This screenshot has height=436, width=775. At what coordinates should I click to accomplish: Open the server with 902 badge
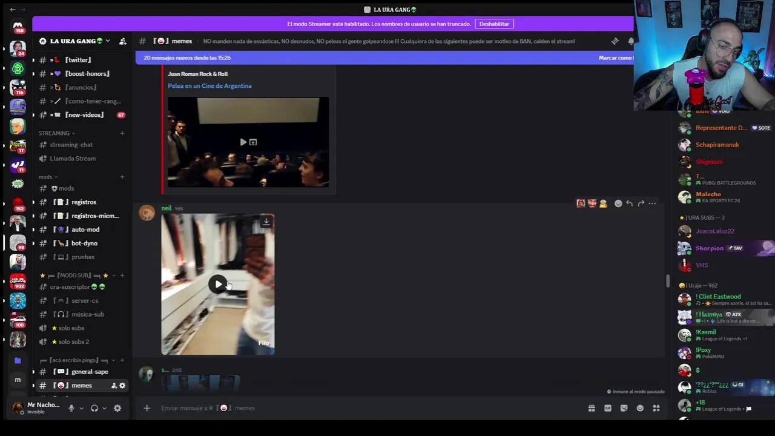[18, 282]
